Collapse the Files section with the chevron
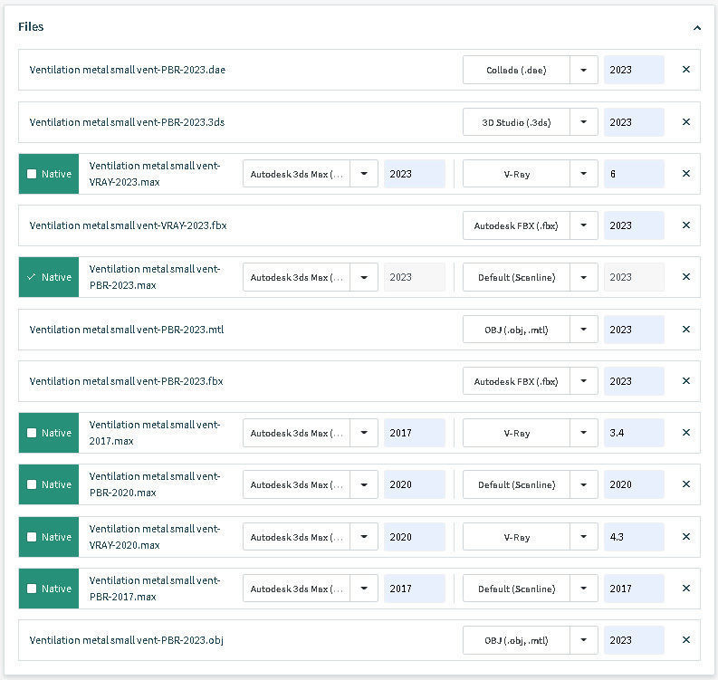The width and height of the screenshot is (718, 680). pos(696,28)
